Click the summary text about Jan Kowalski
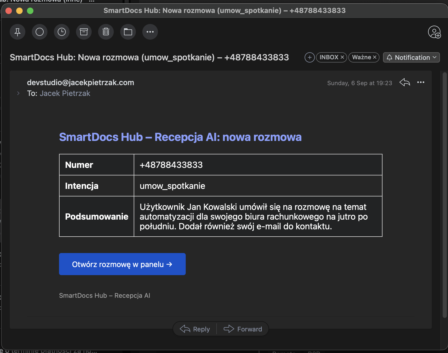 (254, 217)
